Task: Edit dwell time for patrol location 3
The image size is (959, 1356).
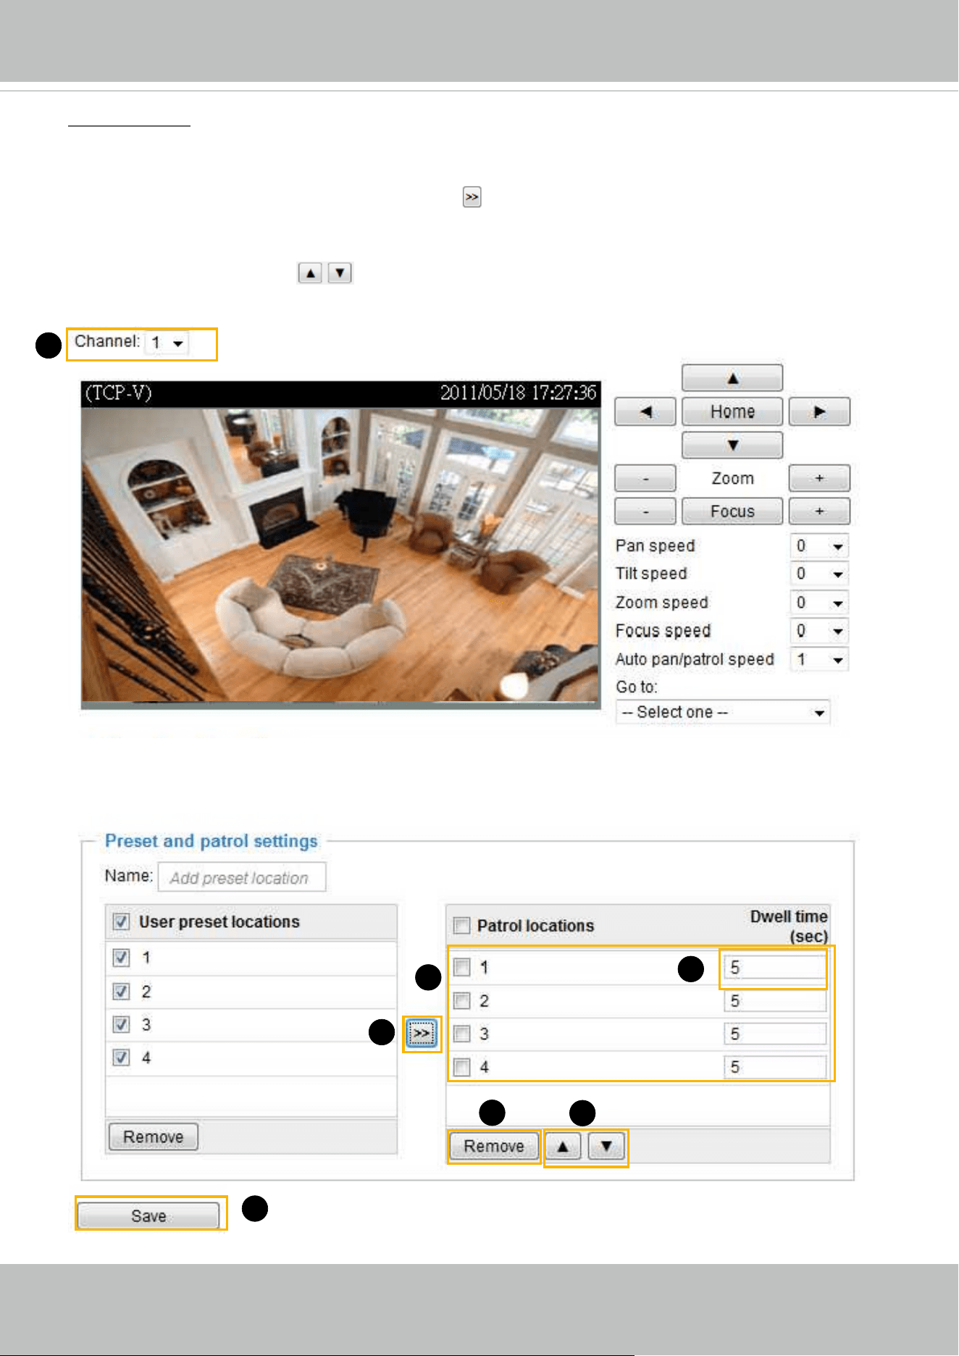Action: 775,1034
